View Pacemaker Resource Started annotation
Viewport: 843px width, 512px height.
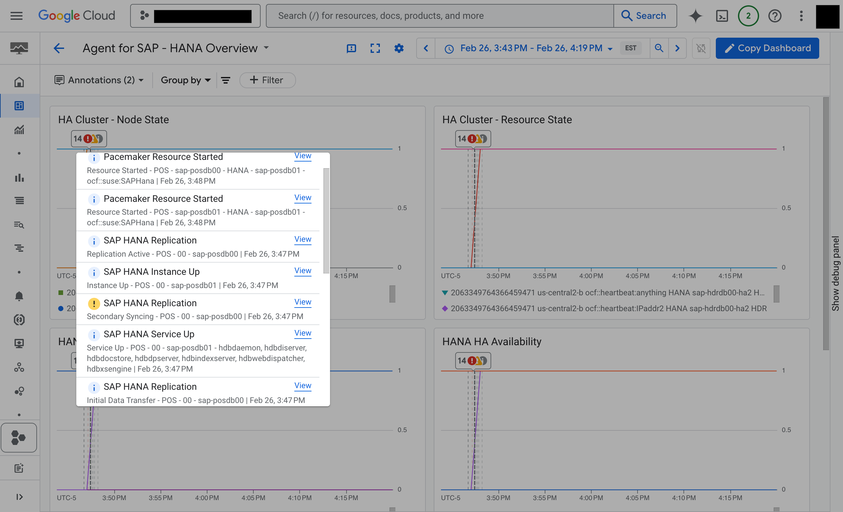[303, 156]
